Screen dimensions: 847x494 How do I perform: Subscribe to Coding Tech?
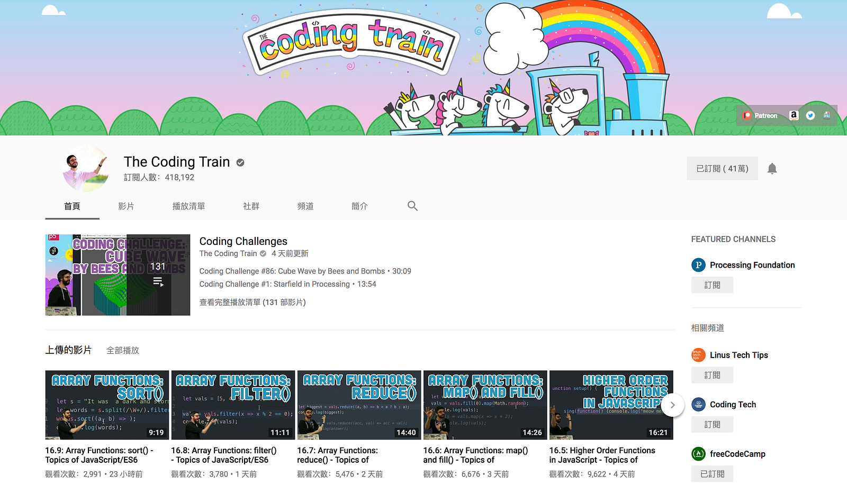tap(713, 425)
